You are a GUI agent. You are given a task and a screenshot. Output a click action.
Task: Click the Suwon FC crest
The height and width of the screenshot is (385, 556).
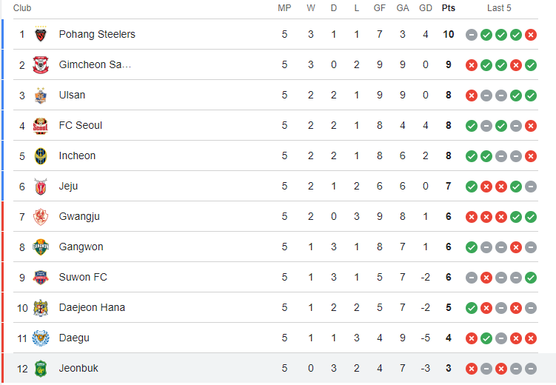[x=41, y=278]
